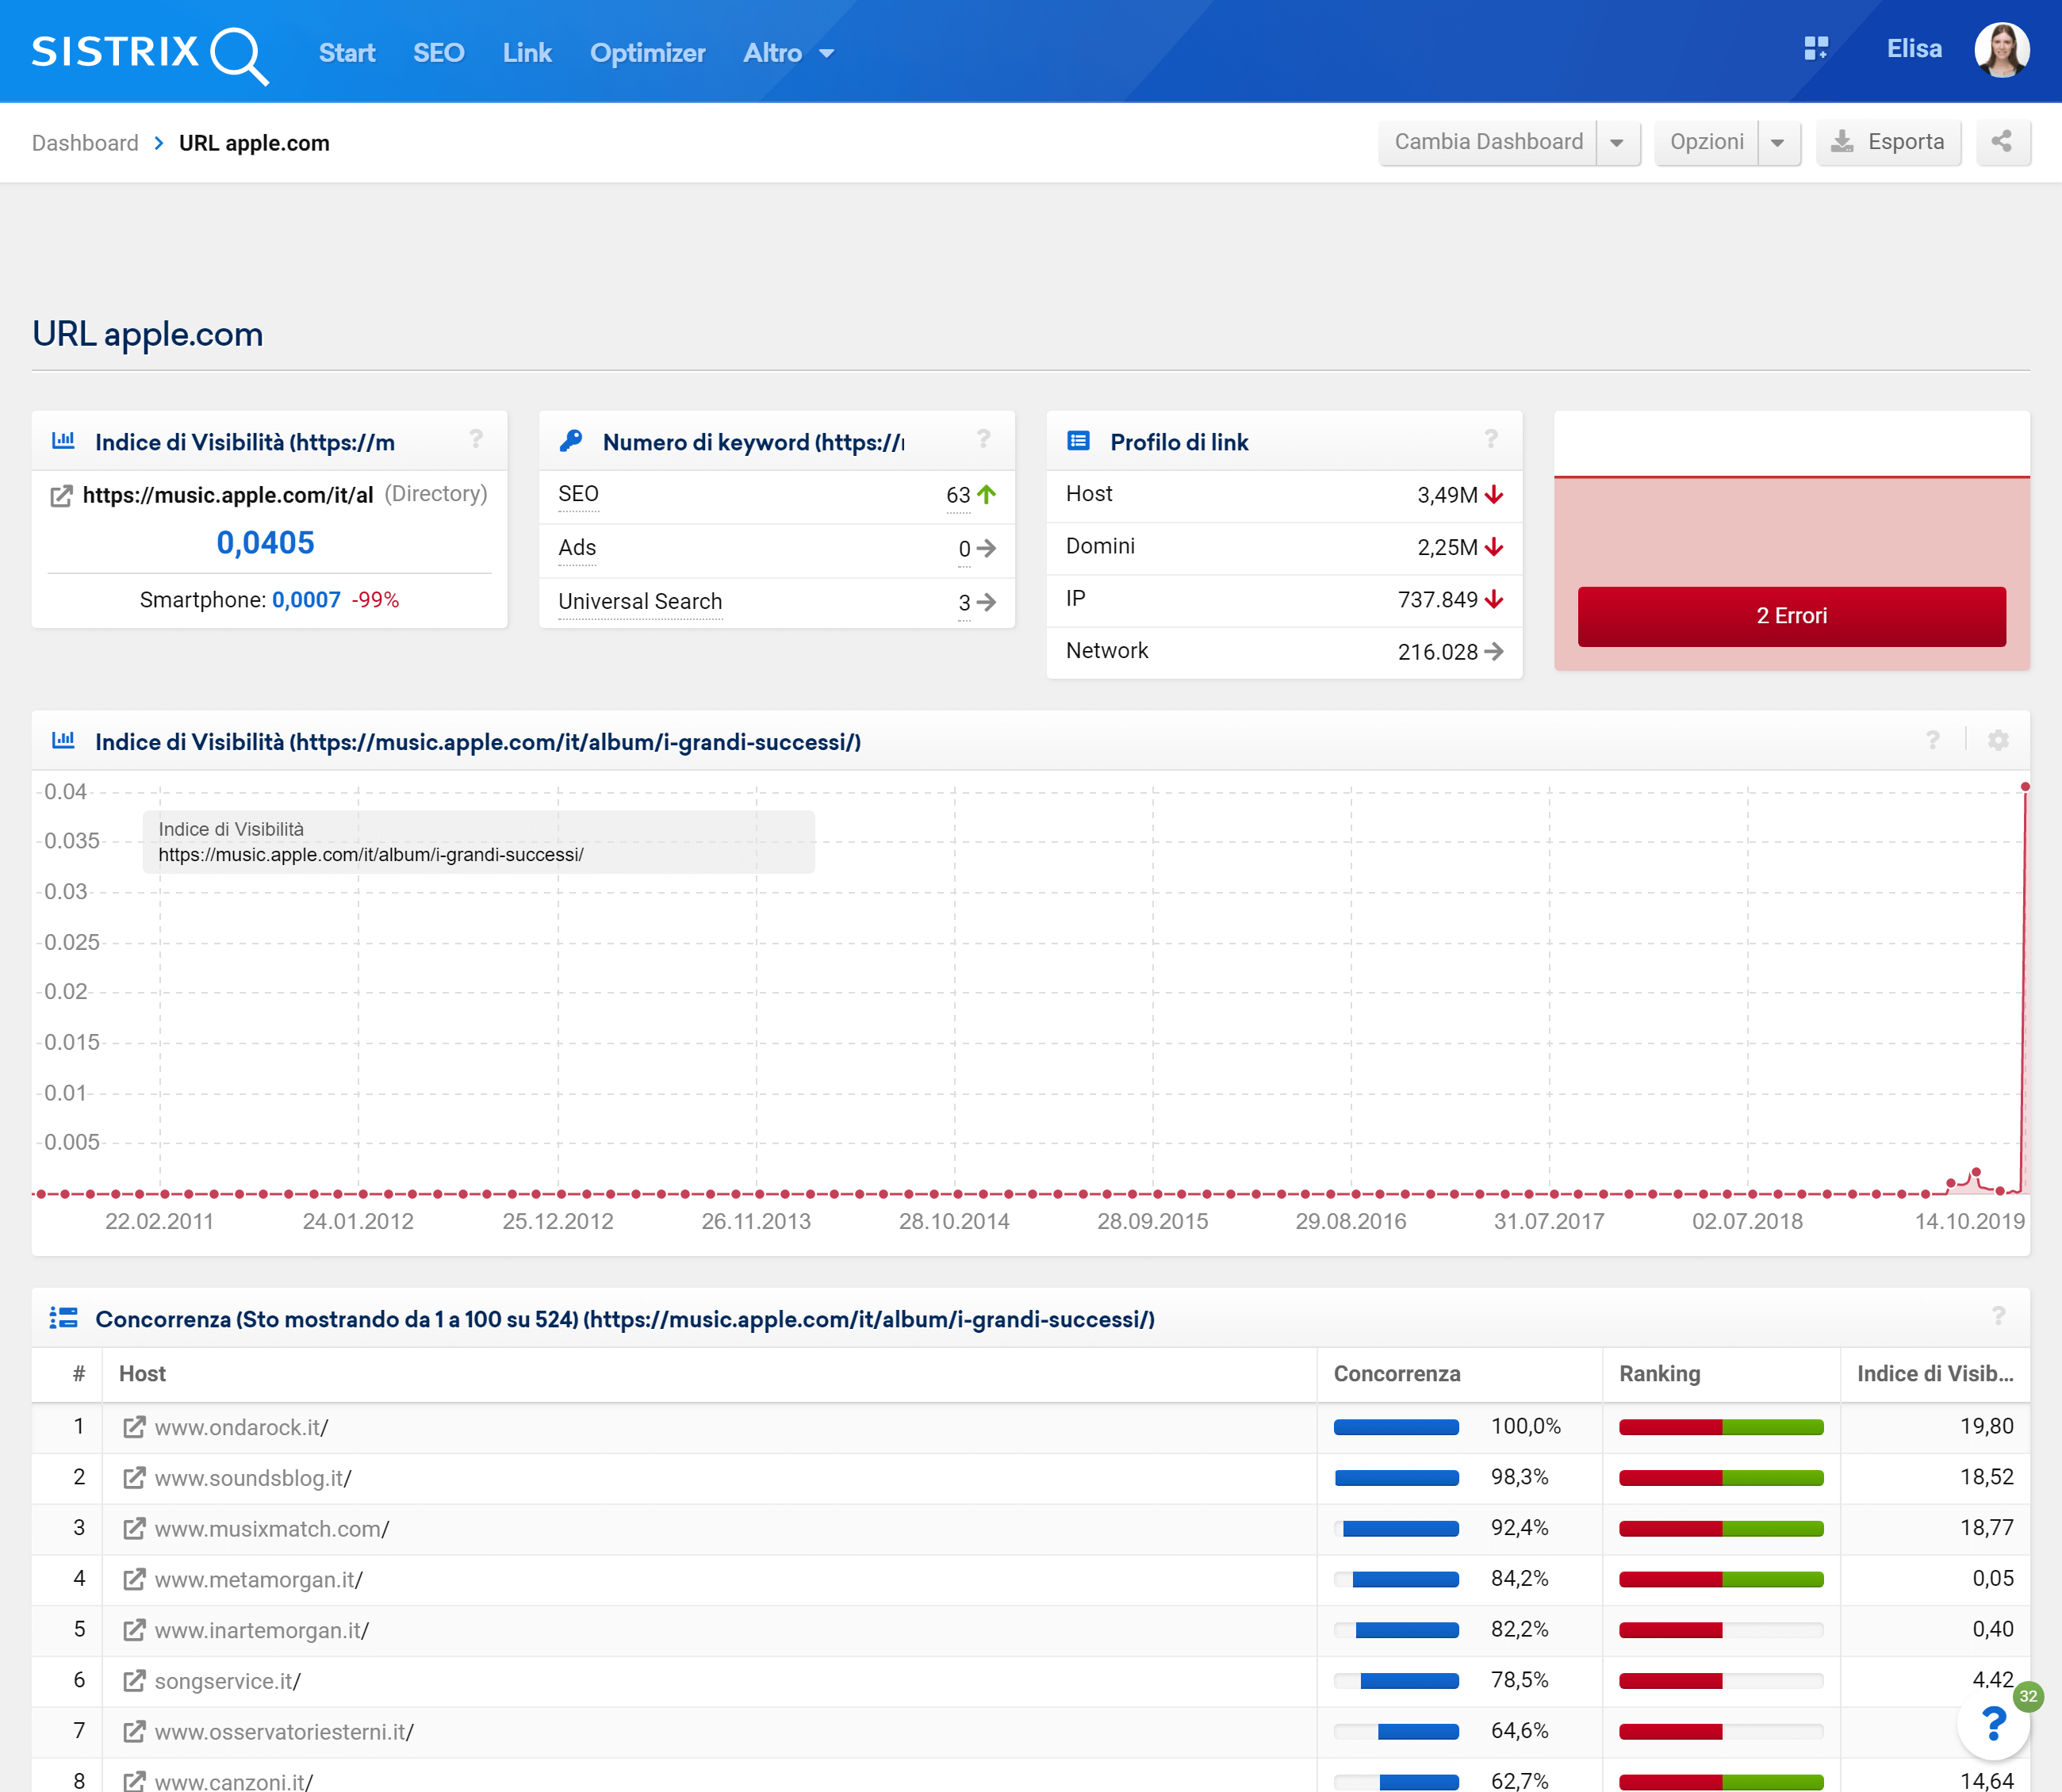The width and height of the screenshot is (2062, 1792).
Task: Open the Optimizer menu item
Action: pos(647,53)
